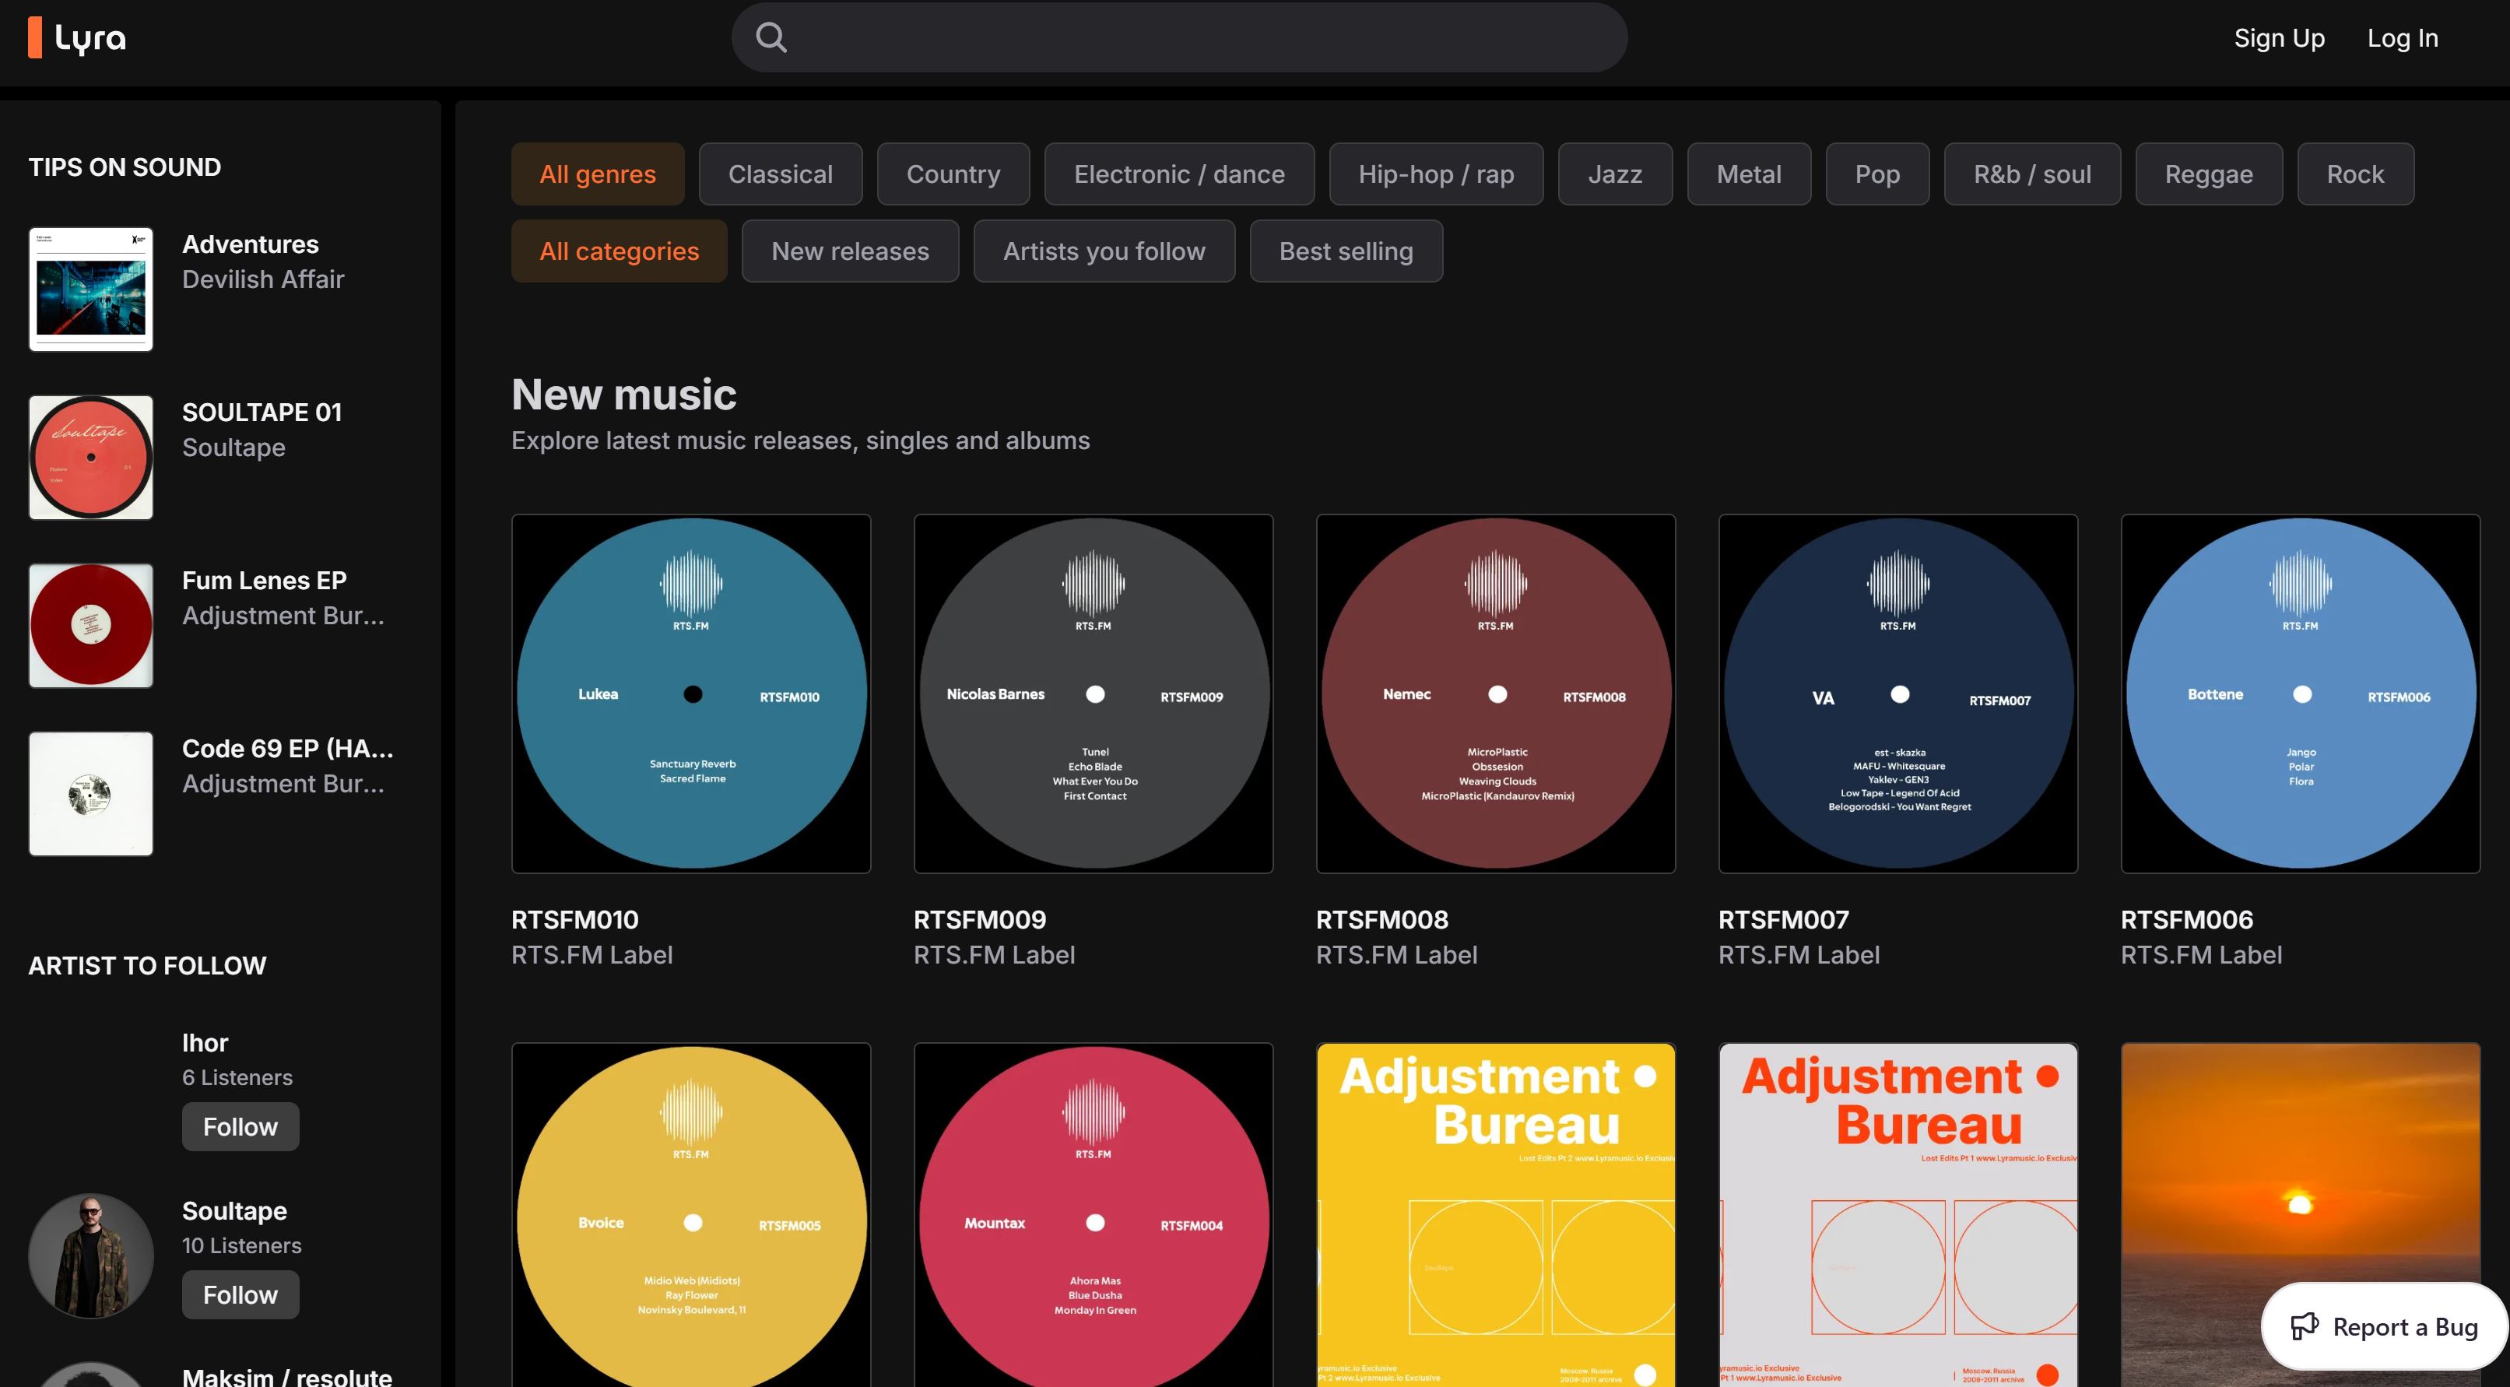Screen dimensions: 2510x1387
Task: Filter by Rock genre
Action: [2355, 174]
